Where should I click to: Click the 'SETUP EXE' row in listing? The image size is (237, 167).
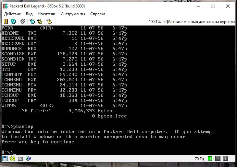[x=64, y=64]
